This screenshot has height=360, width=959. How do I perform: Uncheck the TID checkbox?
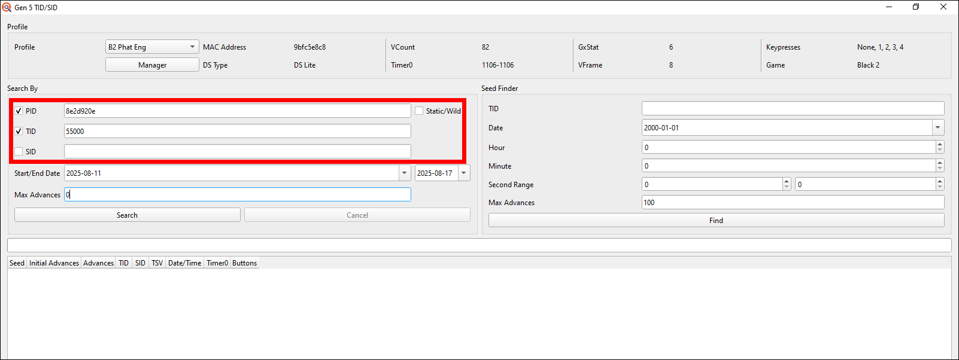(x=19, y=132)
